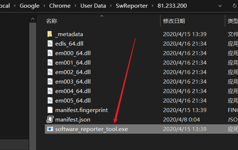Click the em002_64.dll file icon
The height and width of the screenshot is (150, 238).
tap(50, 72)
